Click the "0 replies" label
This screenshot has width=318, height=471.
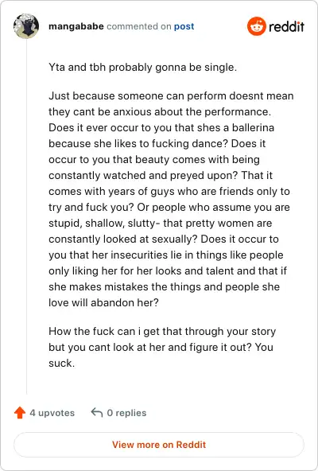126,413
